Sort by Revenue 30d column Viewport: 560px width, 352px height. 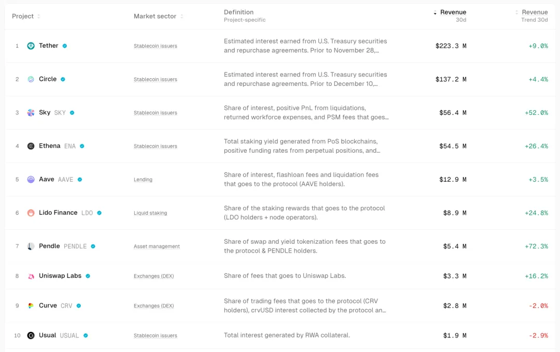452,12
